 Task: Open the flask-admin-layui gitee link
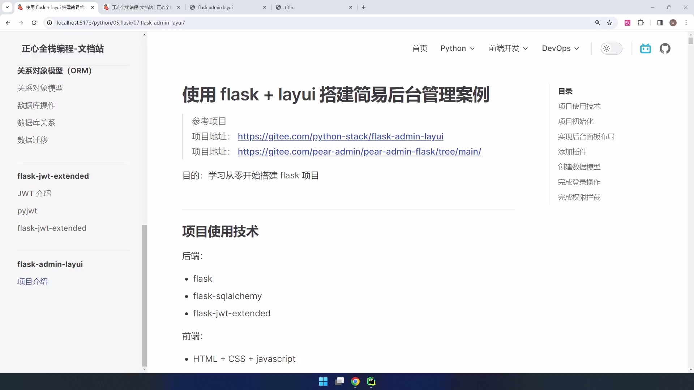340,136
